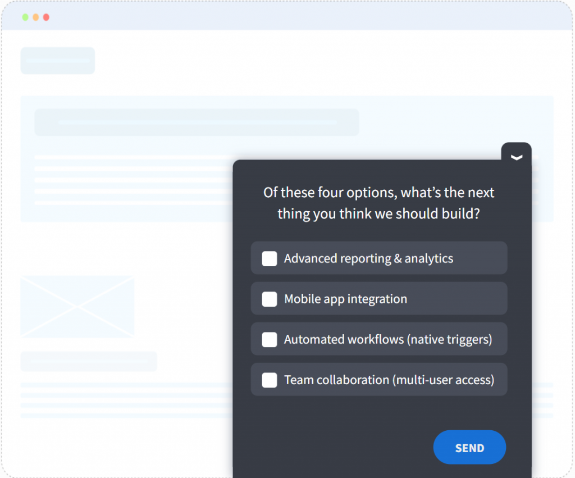The height and width of the screenshot is (478, 575).
Task: Click the placeholder bar below the image
Action: [x=89, y=361]
